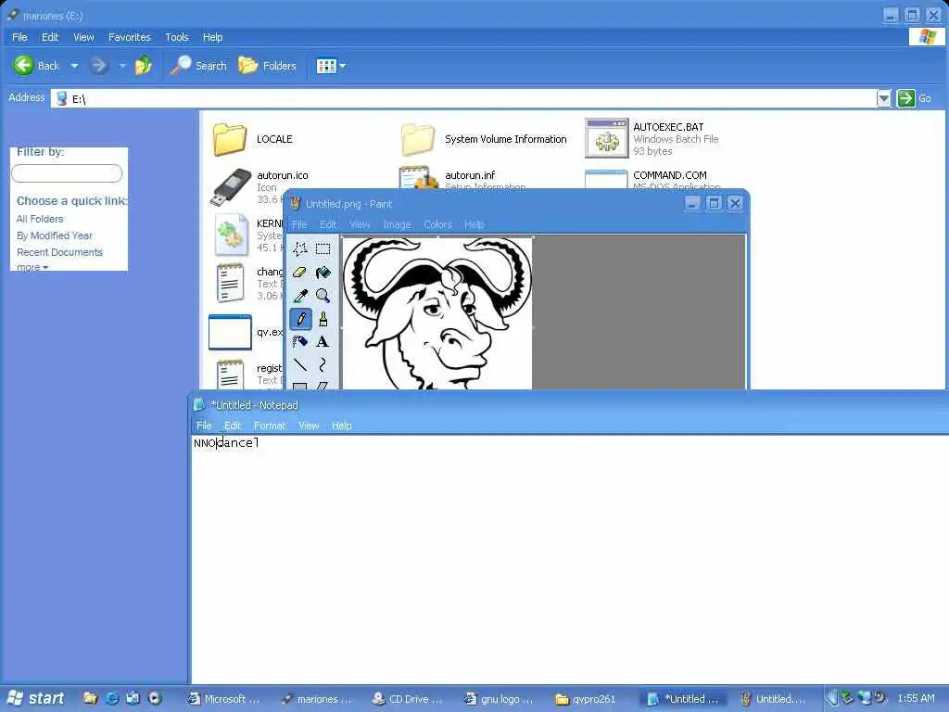Screen dimensions: 949x712
Task: Open Explorer's Favorites menu
Action: click(130, 37)
